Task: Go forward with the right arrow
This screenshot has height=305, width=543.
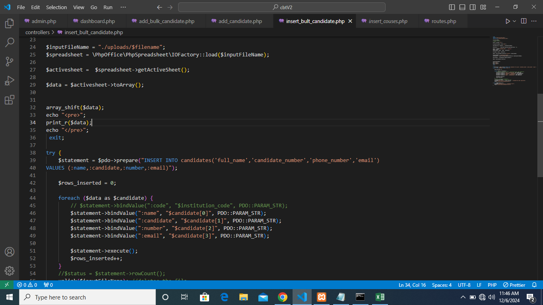Action: [170, 7]
